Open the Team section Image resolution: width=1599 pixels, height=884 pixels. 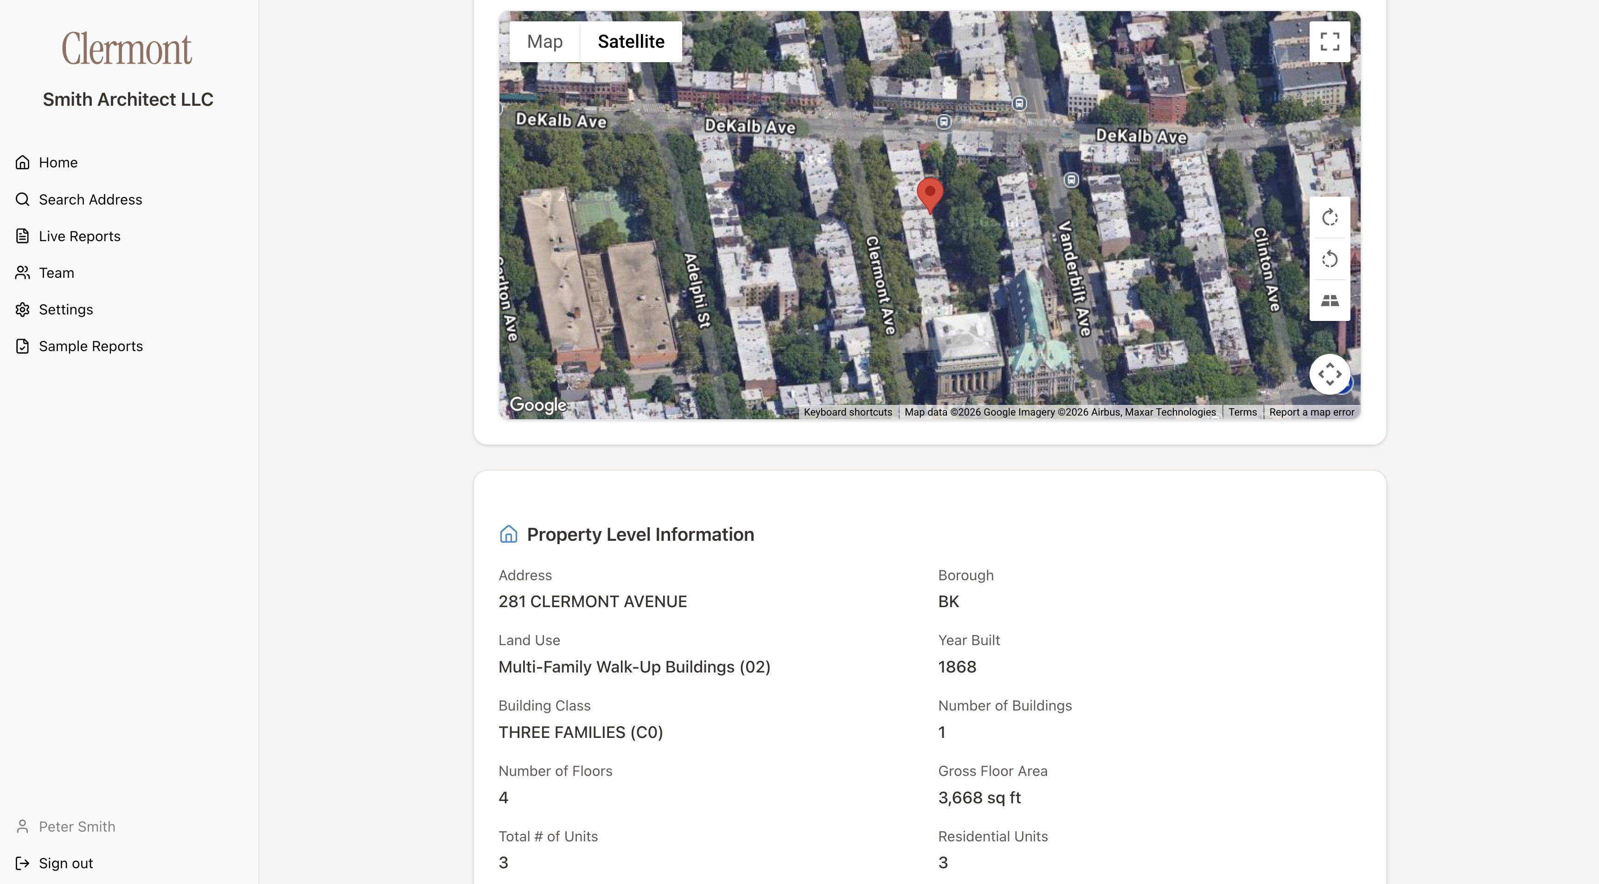[x=56, y=273]
